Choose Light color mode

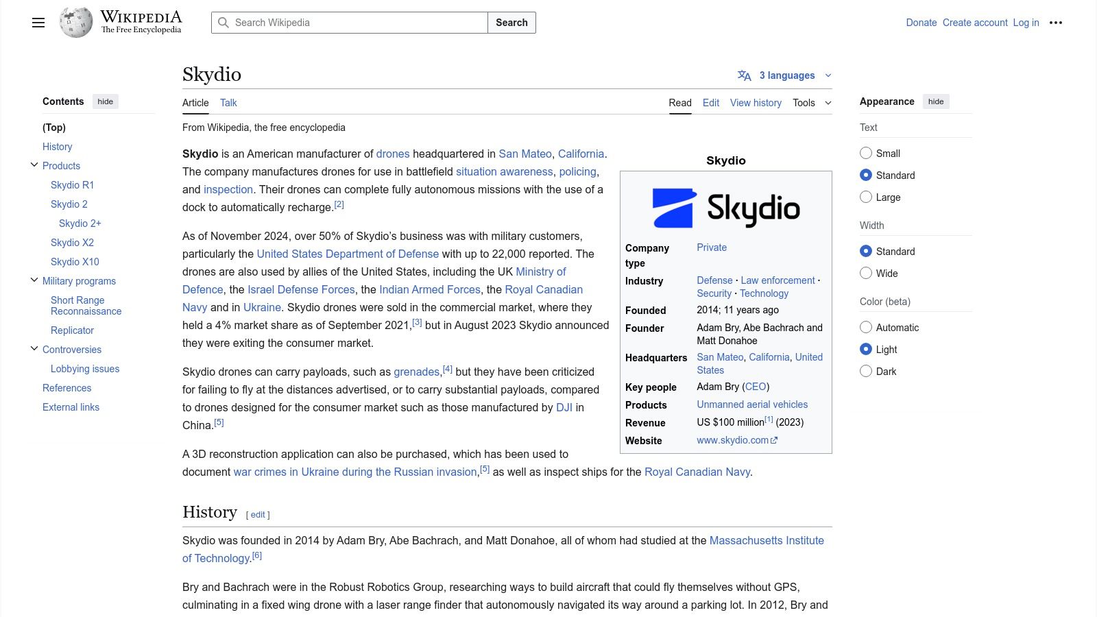pos(866,349)
